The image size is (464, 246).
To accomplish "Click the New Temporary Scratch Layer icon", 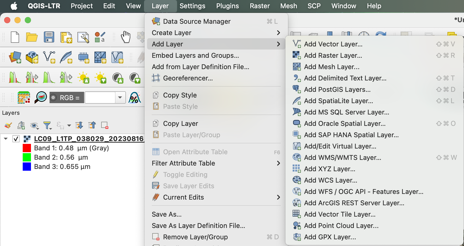I will (84, 58).
